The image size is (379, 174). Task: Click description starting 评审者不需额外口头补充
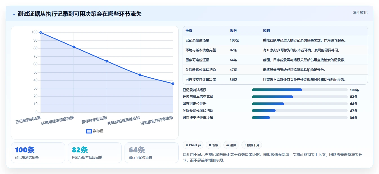304,80
